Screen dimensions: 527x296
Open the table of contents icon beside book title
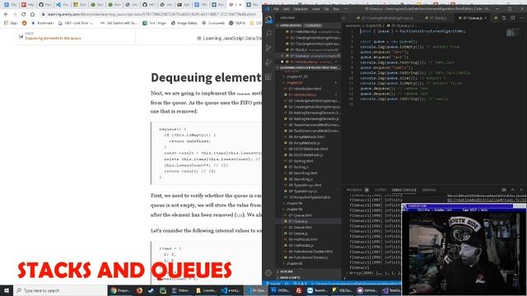(199, 39)
